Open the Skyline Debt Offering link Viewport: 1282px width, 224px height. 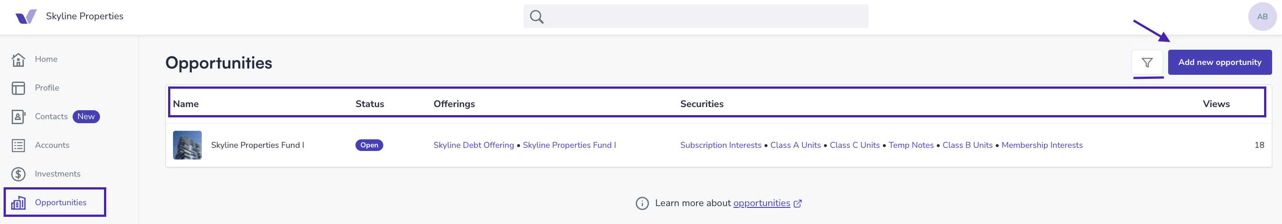coord(473,145)
